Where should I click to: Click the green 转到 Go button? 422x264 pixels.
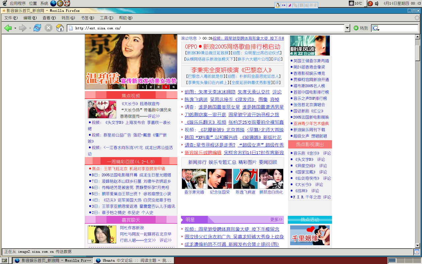[x=361, y=28]
